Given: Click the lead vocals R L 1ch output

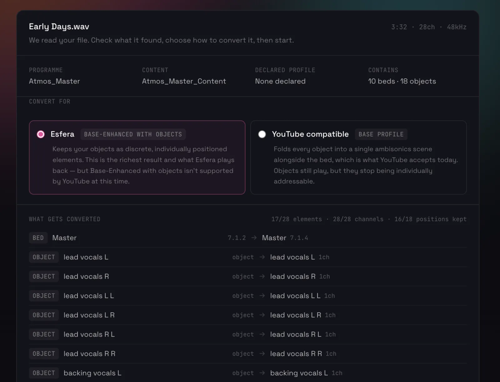Looking at the screenshot, I should pyautogui.click(x=303, y=334).
